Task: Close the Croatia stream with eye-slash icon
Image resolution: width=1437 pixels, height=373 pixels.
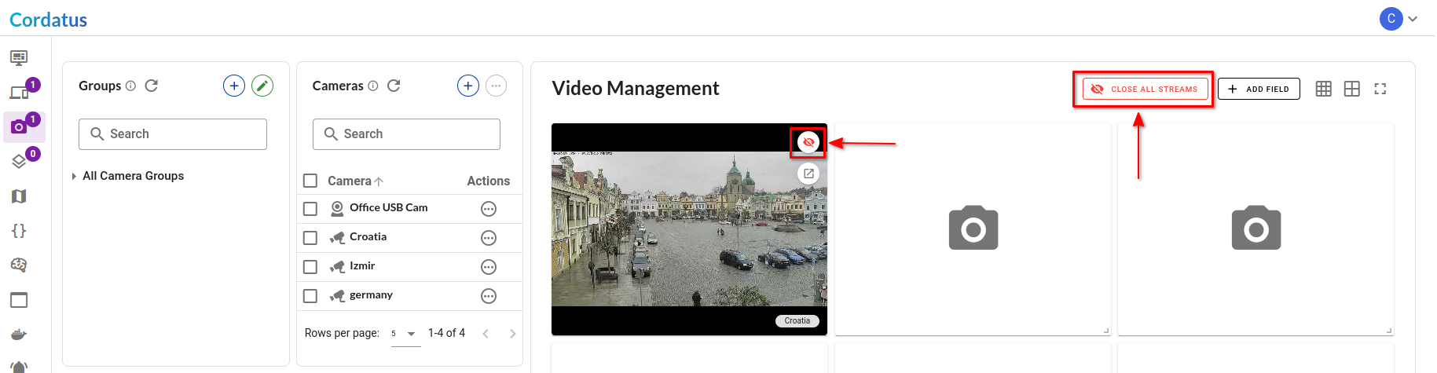Action: click(x=808, y=142)
